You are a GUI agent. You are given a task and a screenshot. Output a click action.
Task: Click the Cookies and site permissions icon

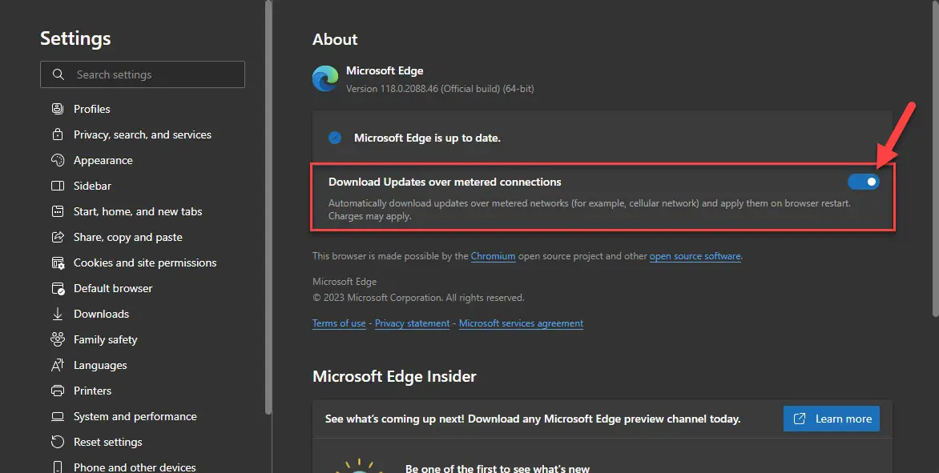[x=58, y=263]
